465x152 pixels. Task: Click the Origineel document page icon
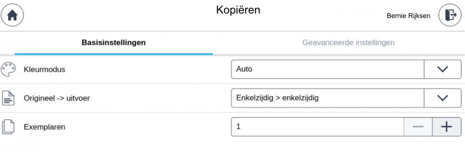coord(8,98)
